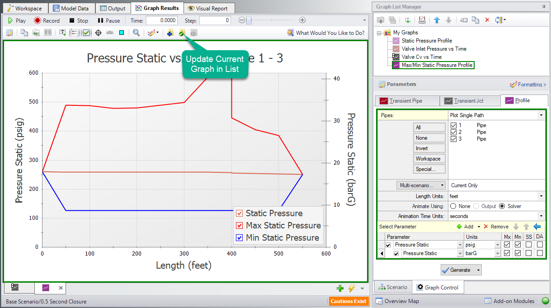Toggle Mx checkbox for psig row

[507, 245]
